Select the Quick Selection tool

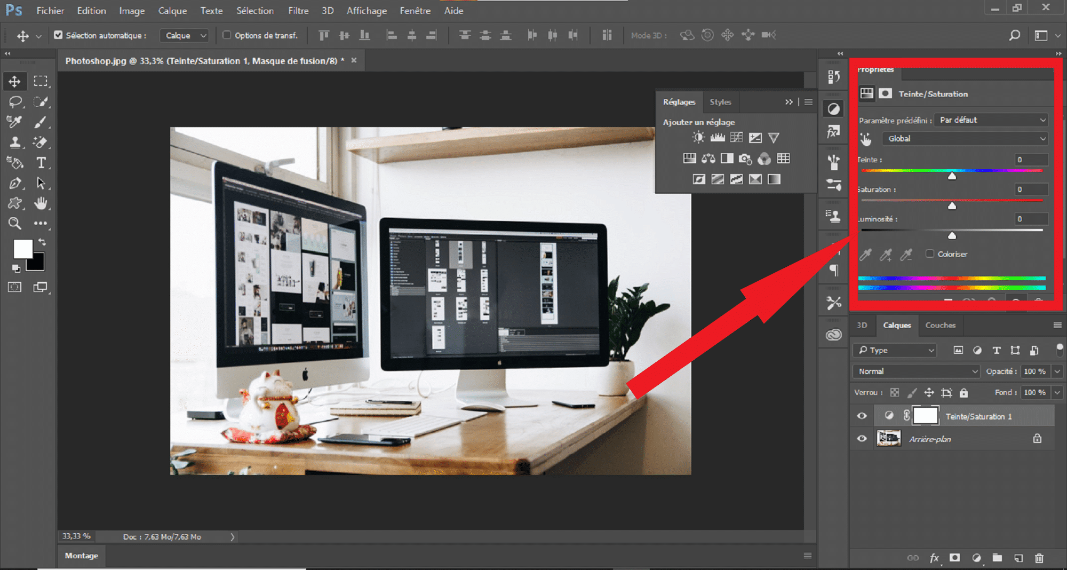point(41,101)
